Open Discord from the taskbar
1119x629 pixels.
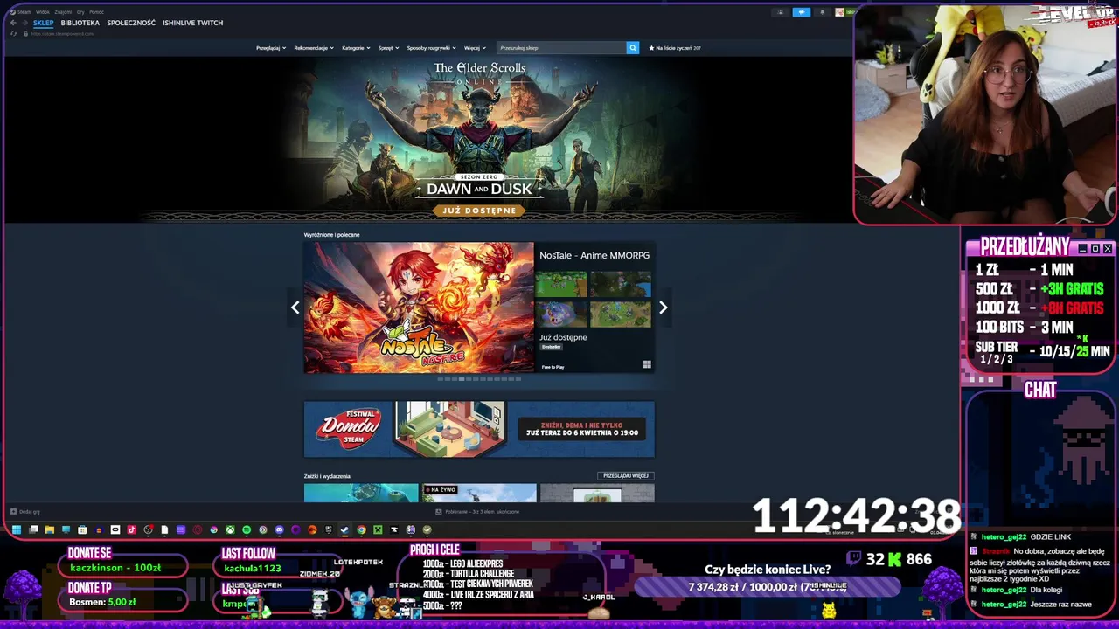pos(279,529)
